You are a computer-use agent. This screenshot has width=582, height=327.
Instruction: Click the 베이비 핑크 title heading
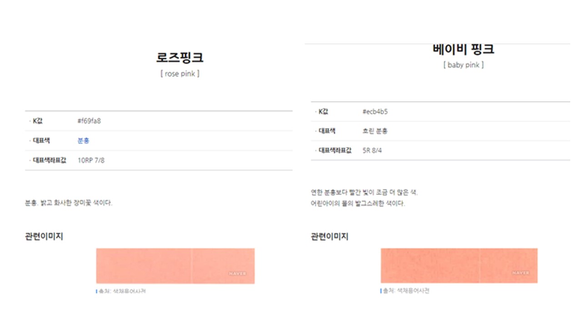tap(463, 49)
